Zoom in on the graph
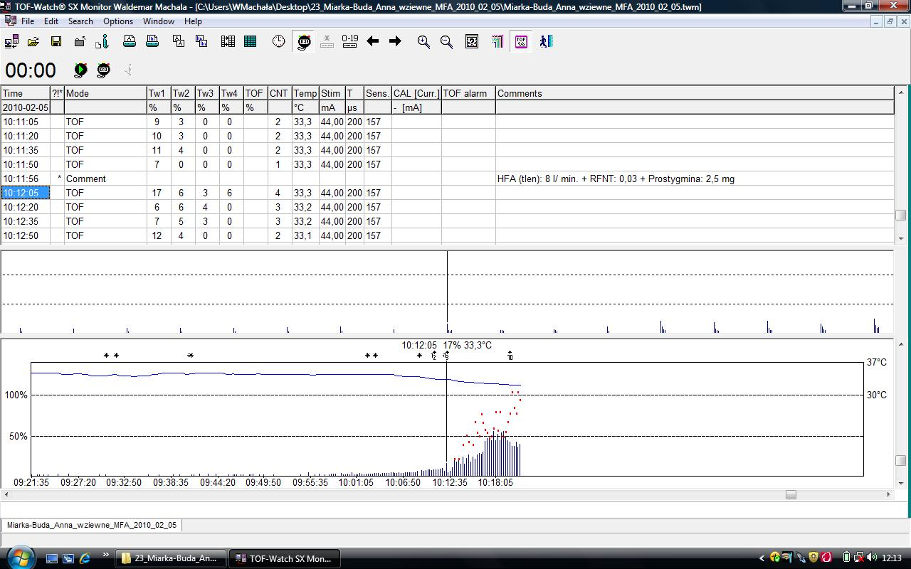Image resolution: width=911 pixels, height=569 pixels. click(423, 42)
